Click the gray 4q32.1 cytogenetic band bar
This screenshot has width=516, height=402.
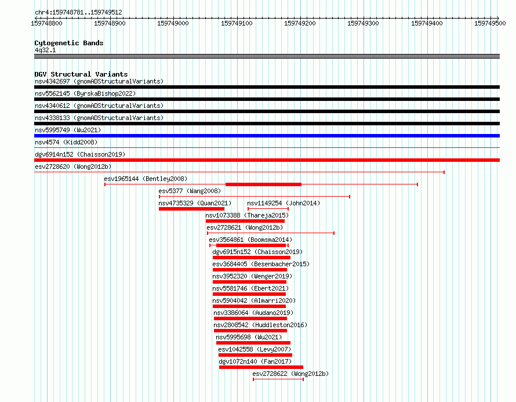[x=267, y=56]
